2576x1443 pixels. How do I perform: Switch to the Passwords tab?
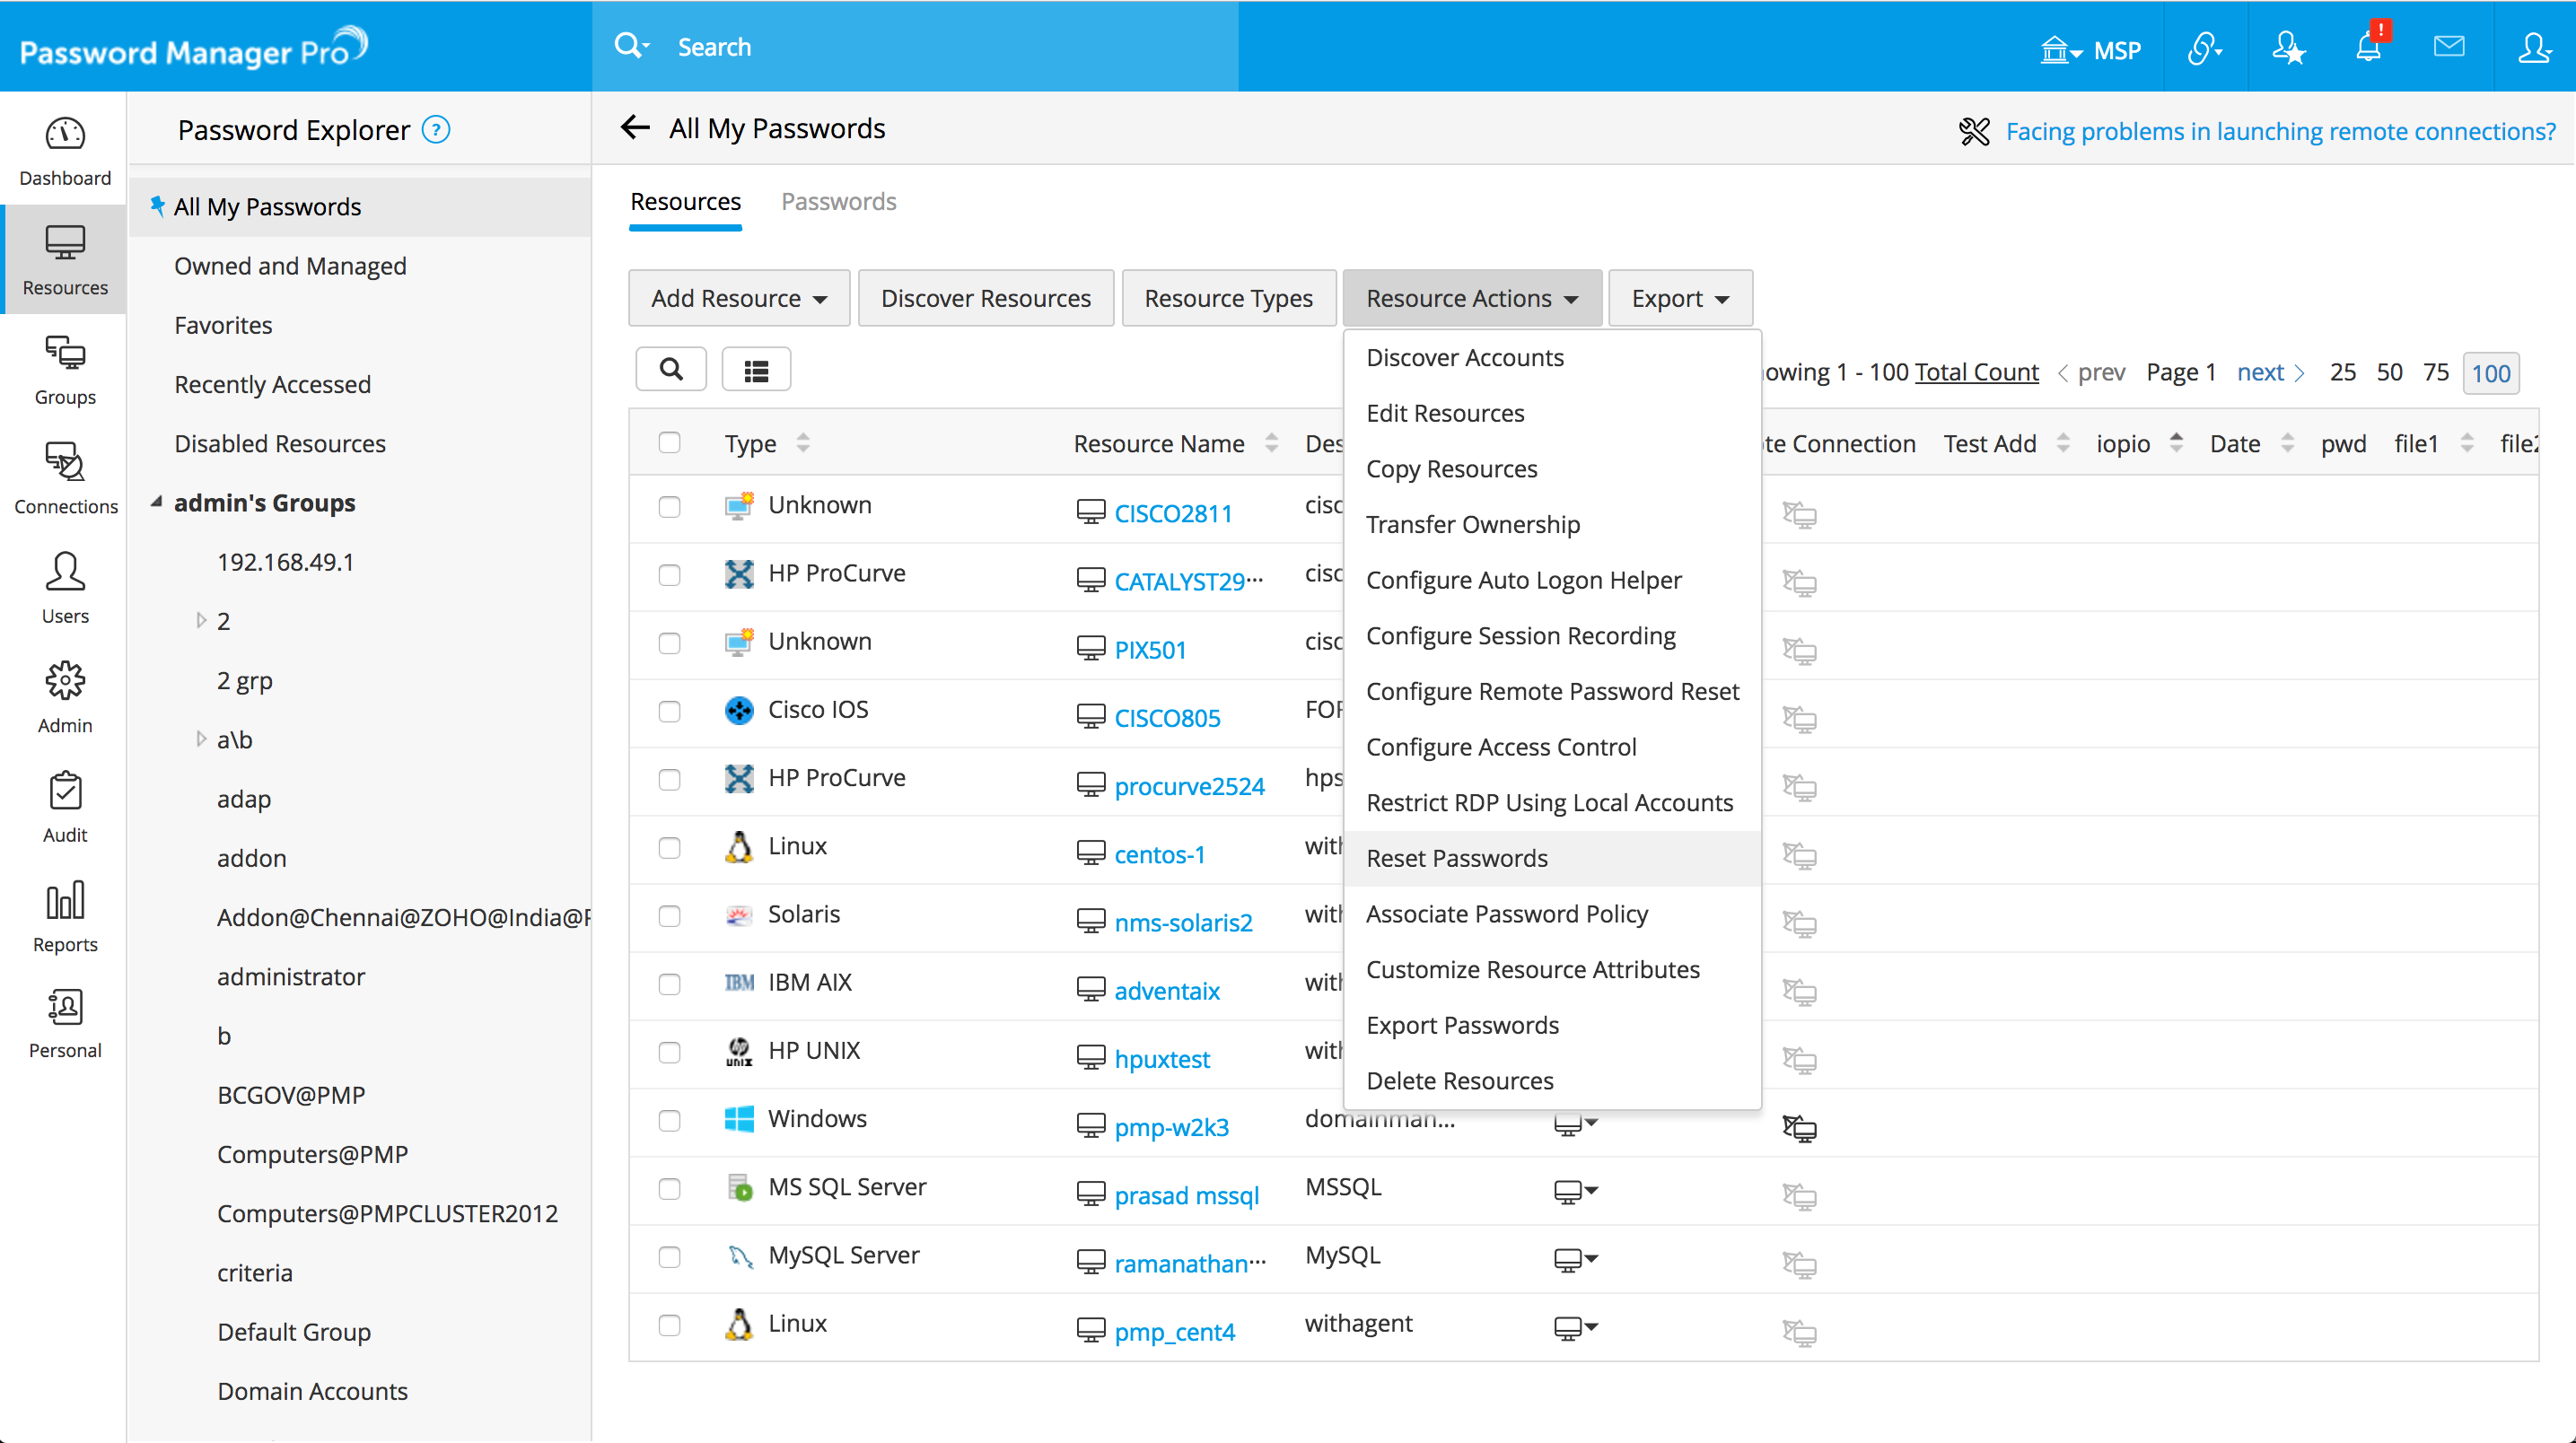click(838, 202)
